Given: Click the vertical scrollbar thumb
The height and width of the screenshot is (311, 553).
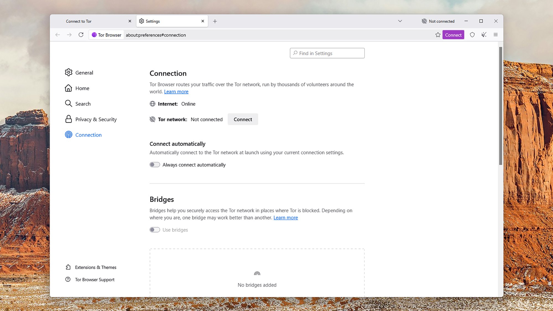Looking at the screenshot, I should point(500,106).
